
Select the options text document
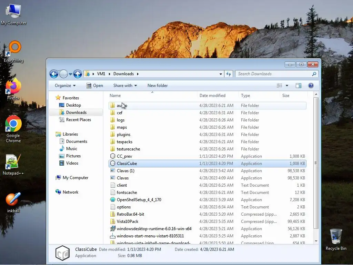[207, 207]
